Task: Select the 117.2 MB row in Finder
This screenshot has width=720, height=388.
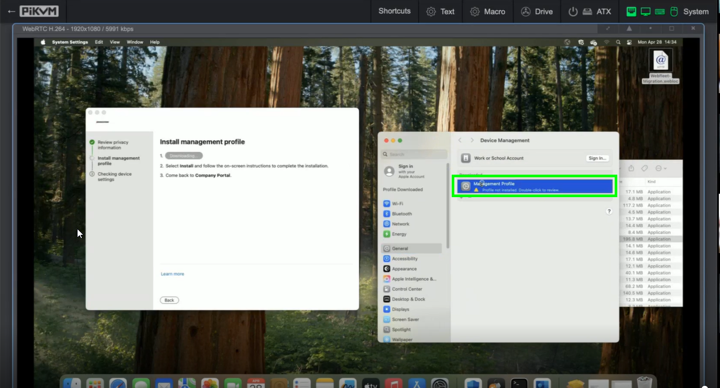Action: (x=651, y=206)
